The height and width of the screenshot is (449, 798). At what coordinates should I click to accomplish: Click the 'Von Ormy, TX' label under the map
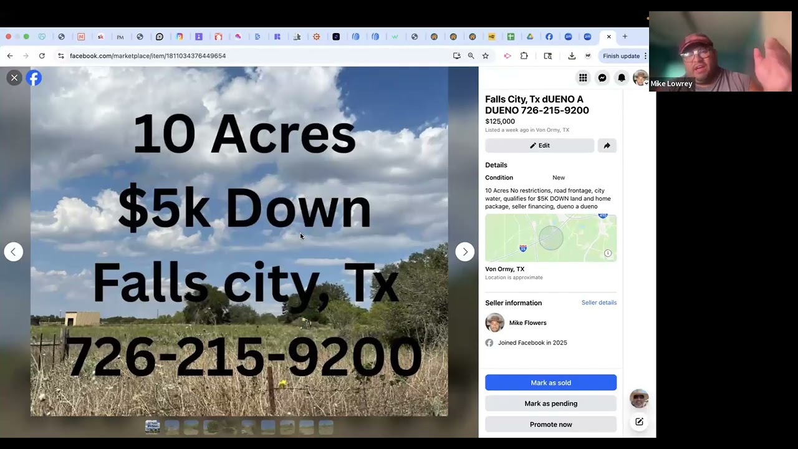click(x=505, y=269)
